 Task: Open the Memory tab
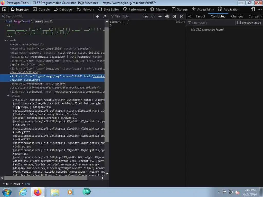tap(159, 9)
